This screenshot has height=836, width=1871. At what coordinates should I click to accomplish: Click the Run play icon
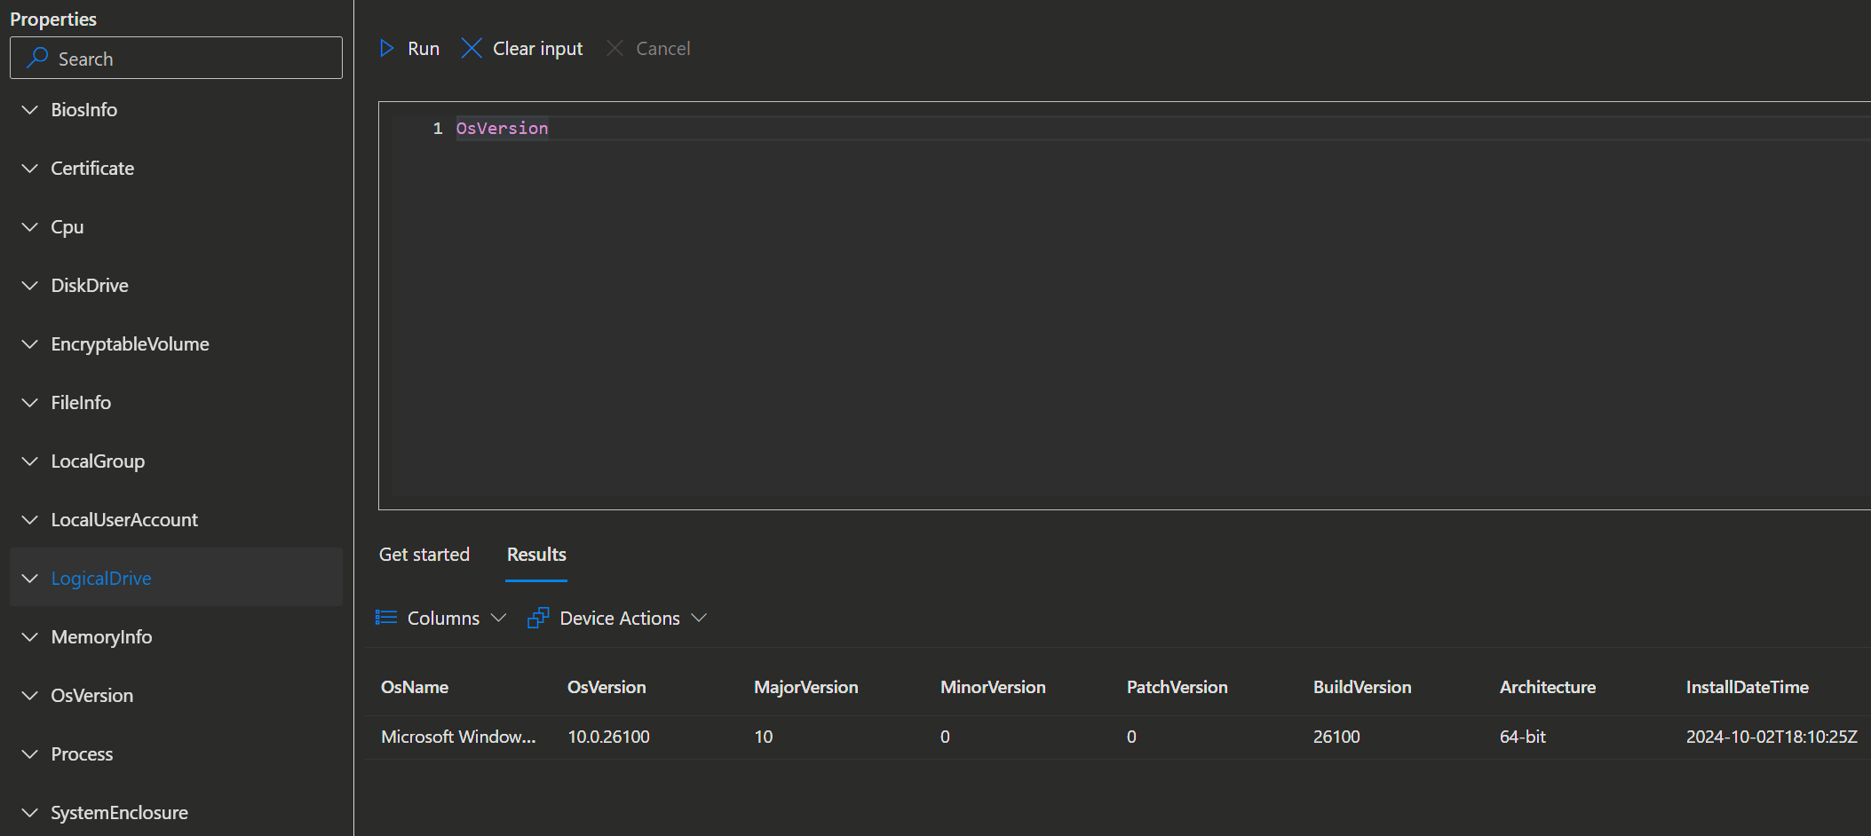pos(387,48)
